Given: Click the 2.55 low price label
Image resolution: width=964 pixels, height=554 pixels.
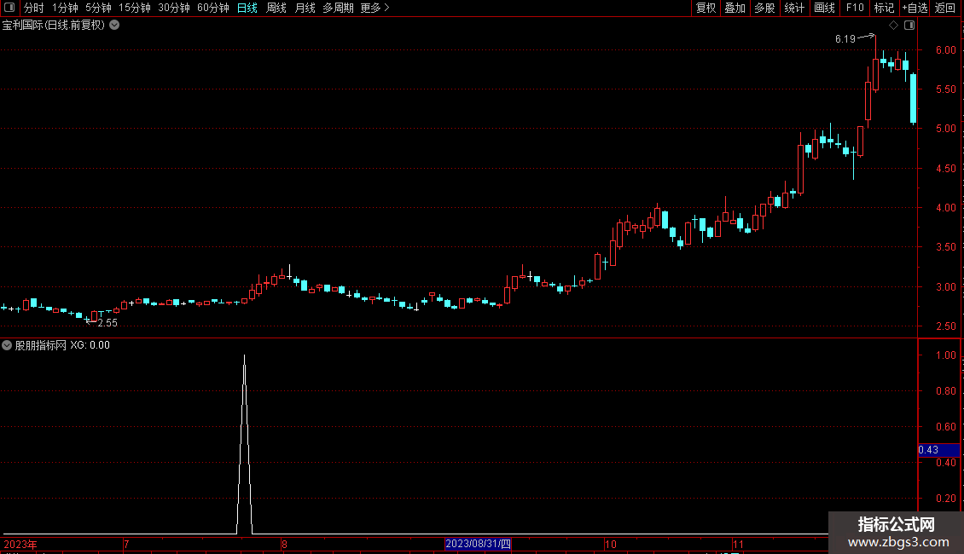Looking at the screenshot, I should [107, 323].
